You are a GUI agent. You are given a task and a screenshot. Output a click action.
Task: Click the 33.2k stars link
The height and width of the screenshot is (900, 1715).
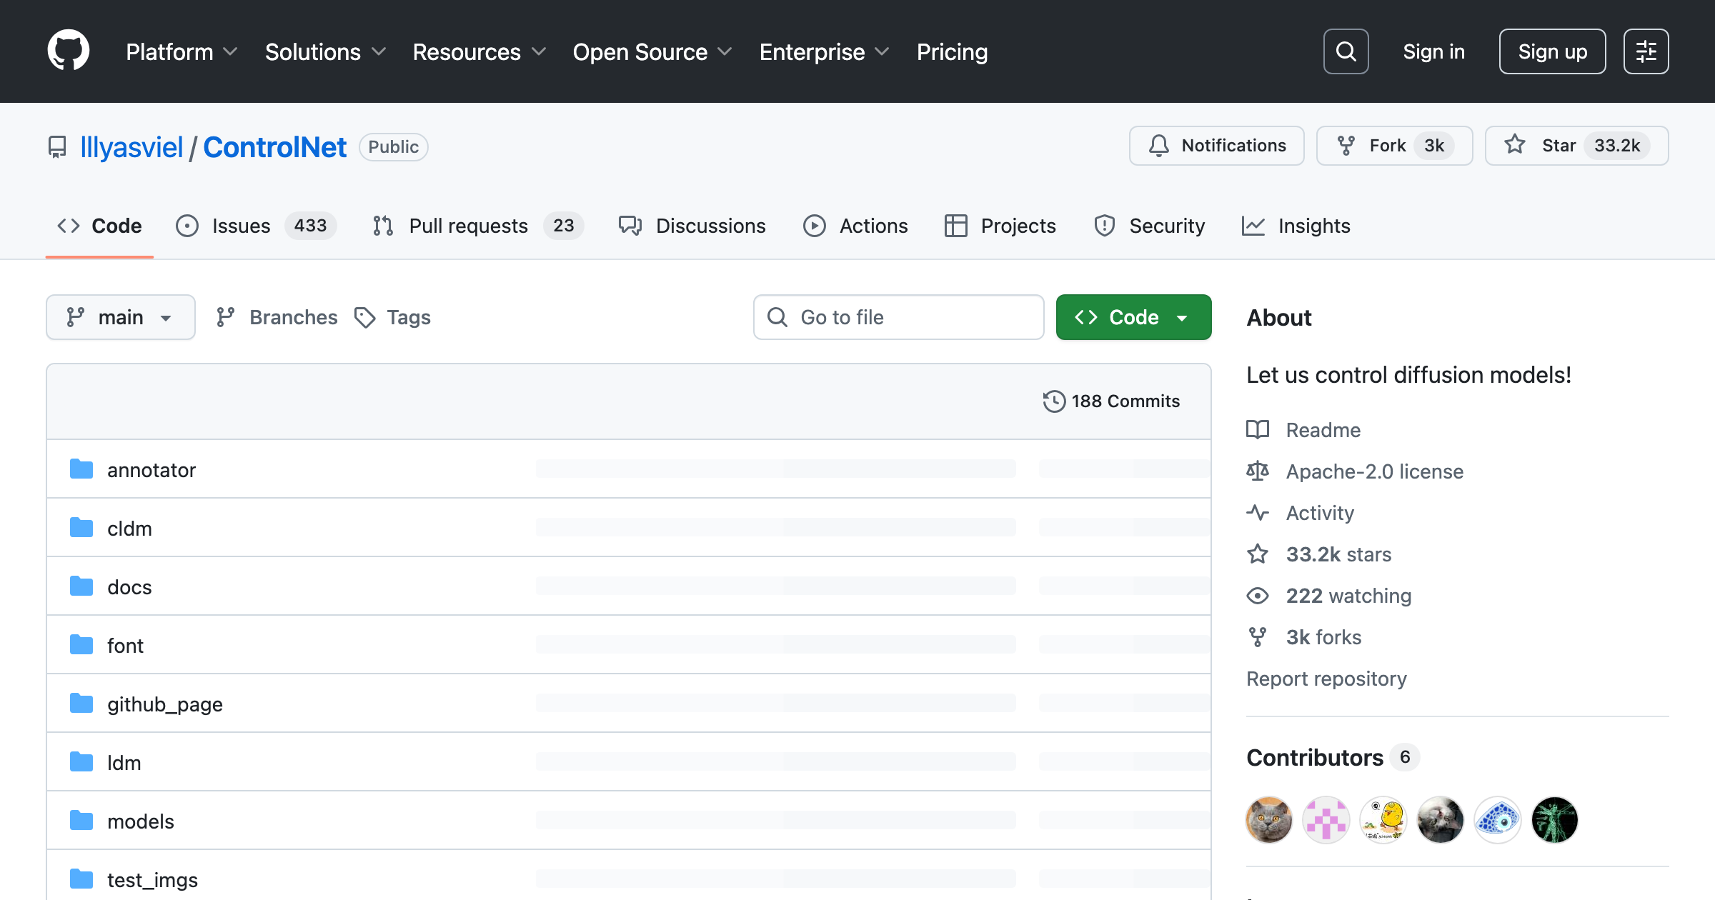click(x=1338, y=554)
